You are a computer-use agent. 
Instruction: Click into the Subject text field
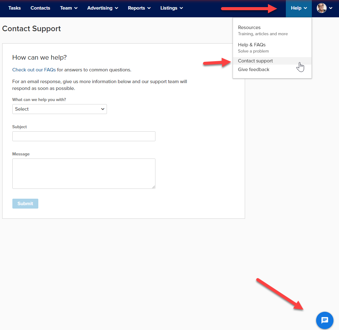(x=84, y=136)
